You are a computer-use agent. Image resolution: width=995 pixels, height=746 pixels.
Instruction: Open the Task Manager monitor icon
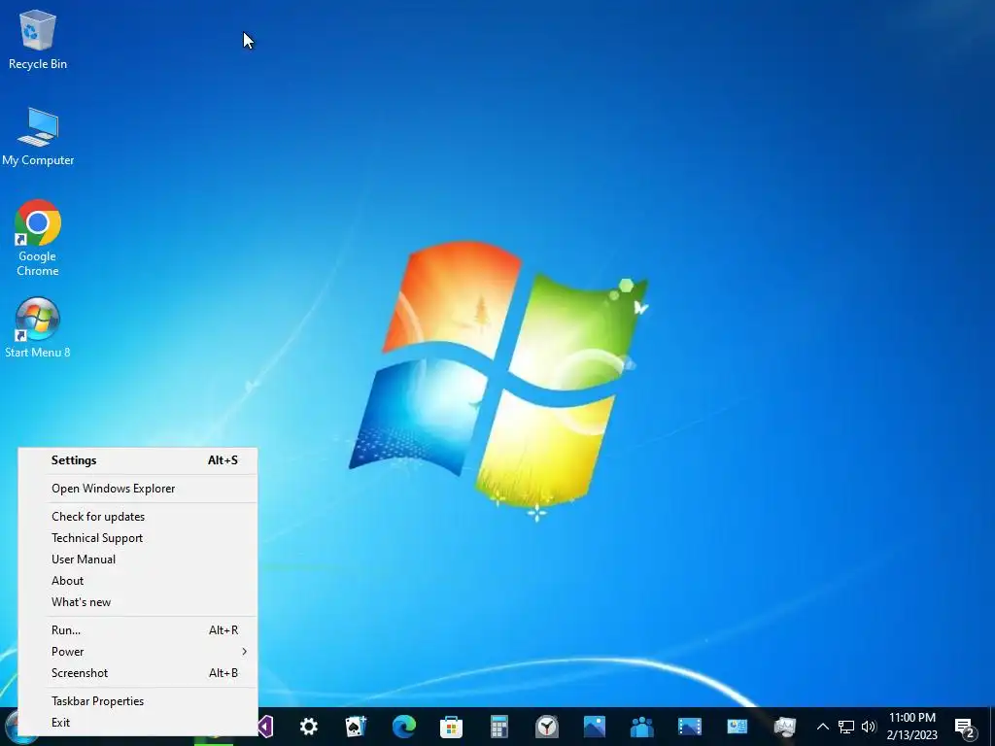point(785,727)
